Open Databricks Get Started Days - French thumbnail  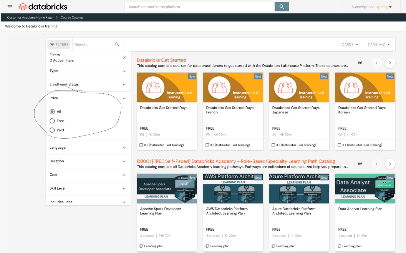coord(233,88)
